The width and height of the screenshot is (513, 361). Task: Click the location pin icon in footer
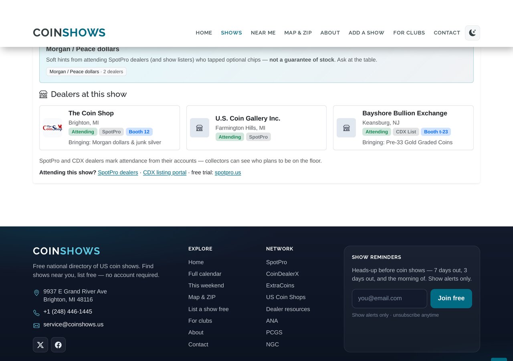pyautogui.click(x=36, y=293)
